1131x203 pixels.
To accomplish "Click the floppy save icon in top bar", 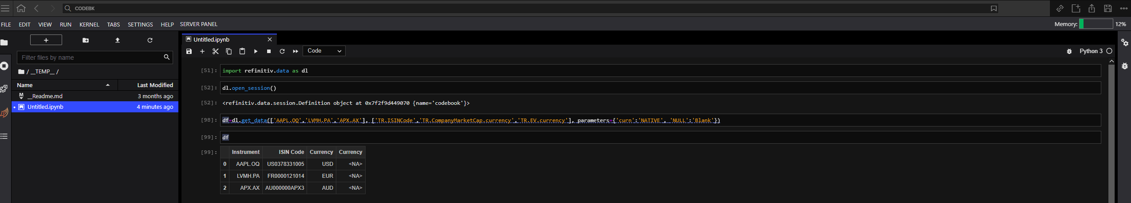I will coord(1107,8).
